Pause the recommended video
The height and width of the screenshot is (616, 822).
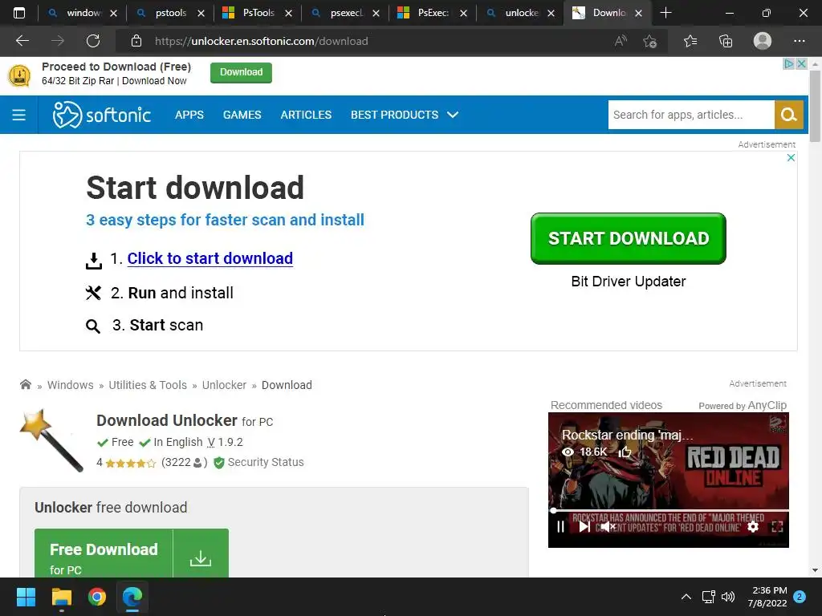(x=560, y=526)
